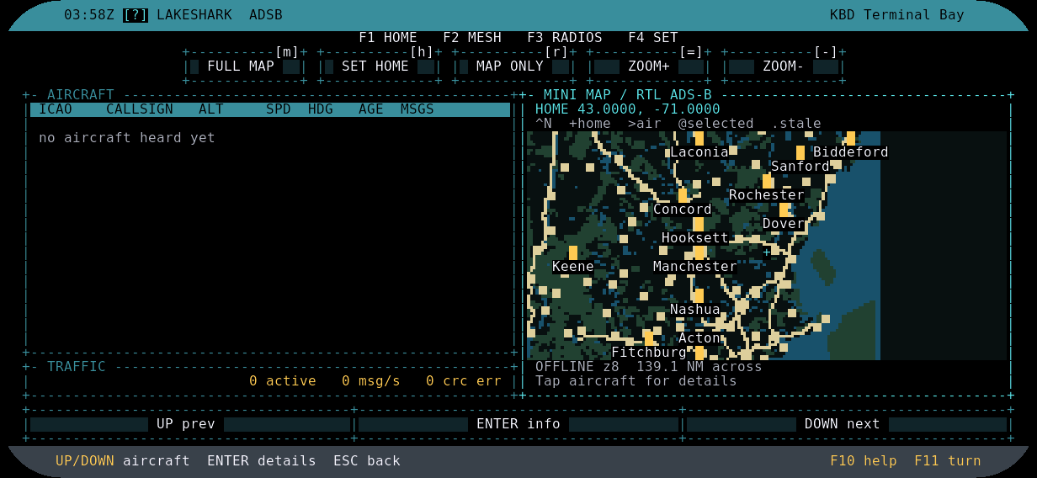The image size is (1037, 478).
Task: Click the map legend line with @selected
Action: tap(678, 124)
